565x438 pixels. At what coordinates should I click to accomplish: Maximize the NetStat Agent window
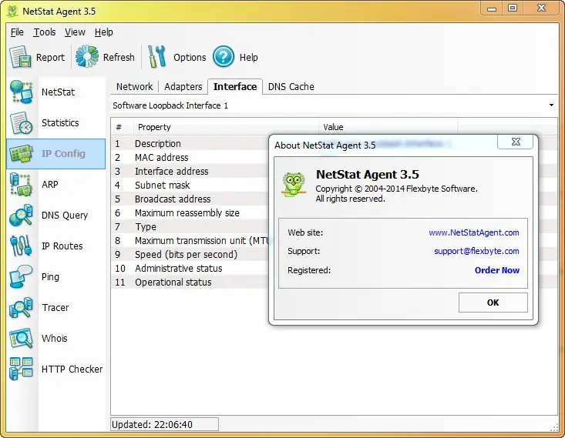click(x=513, y=8)
